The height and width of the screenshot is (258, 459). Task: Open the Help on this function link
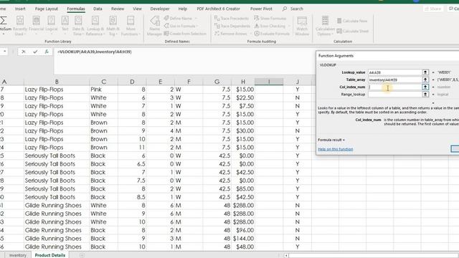[336, 149]
